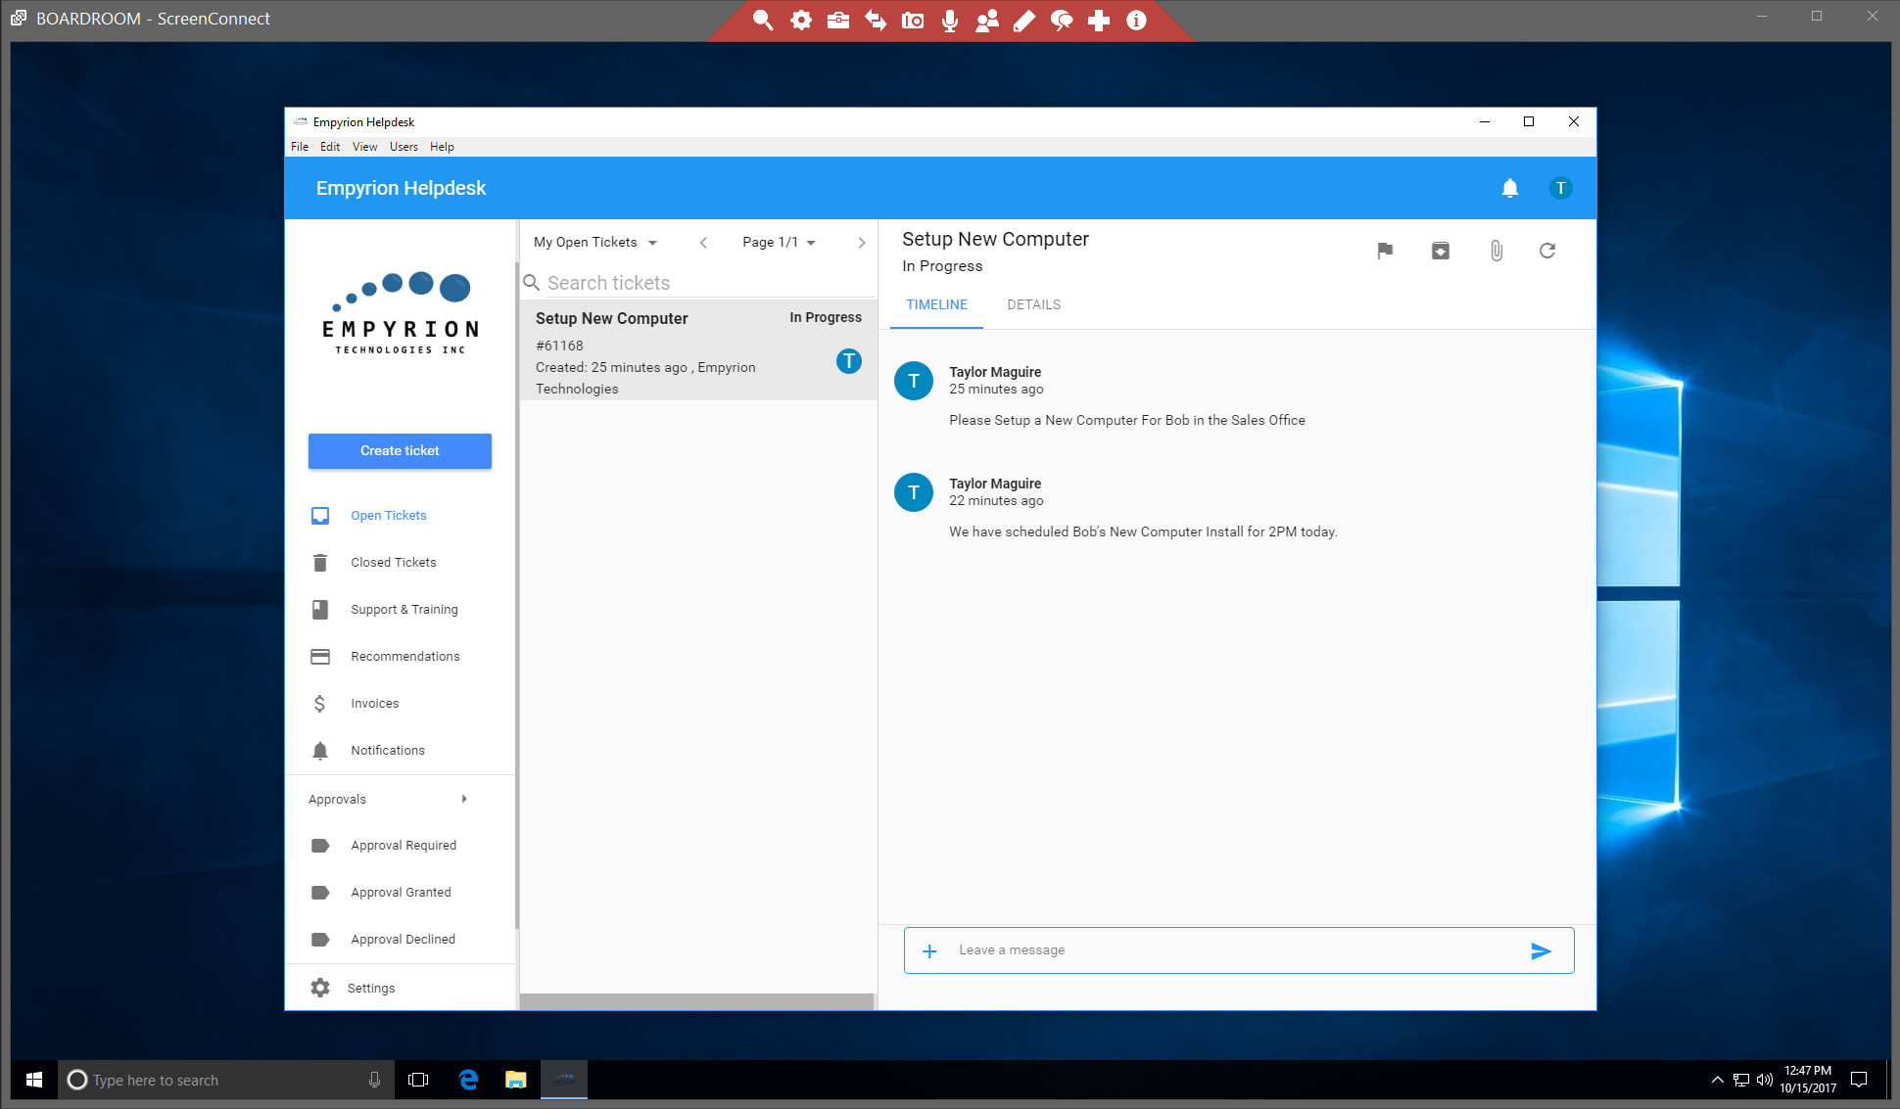
Task: Click the search tickets magnifier icon
Action: click(532, 283)
